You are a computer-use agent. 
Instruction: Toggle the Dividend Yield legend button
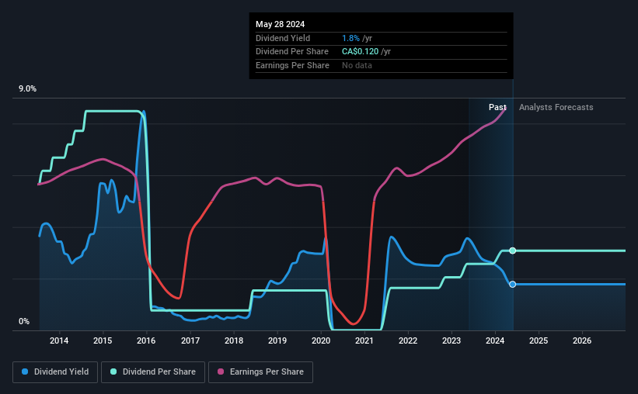[55, 372]
